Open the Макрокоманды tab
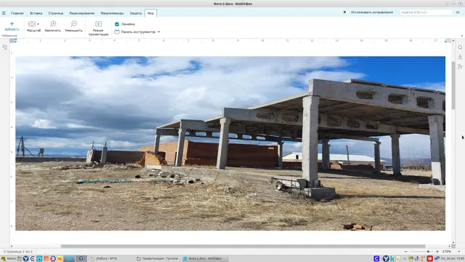 click(112, 13)
